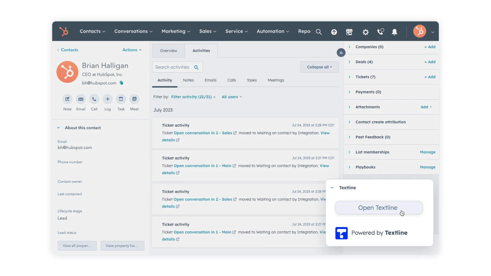Click the calling phone icon in navbar
The width and height of the screenshot is (491, 276).
[381, 32]
